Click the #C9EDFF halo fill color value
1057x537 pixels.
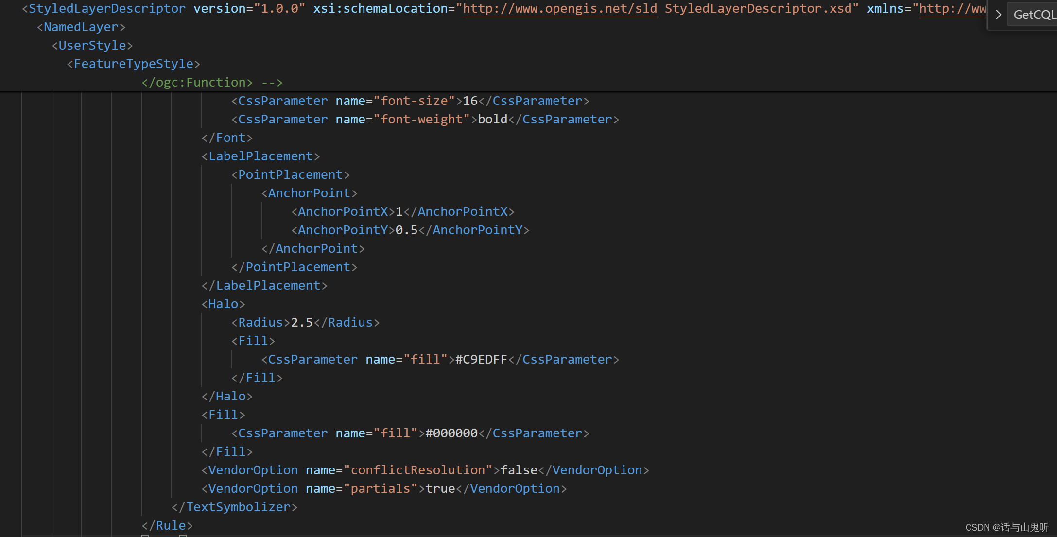[481, 360]
